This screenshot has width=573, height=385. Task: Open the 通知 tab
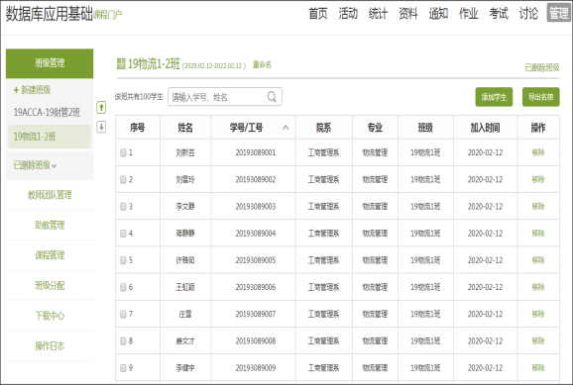pos(438,14)
